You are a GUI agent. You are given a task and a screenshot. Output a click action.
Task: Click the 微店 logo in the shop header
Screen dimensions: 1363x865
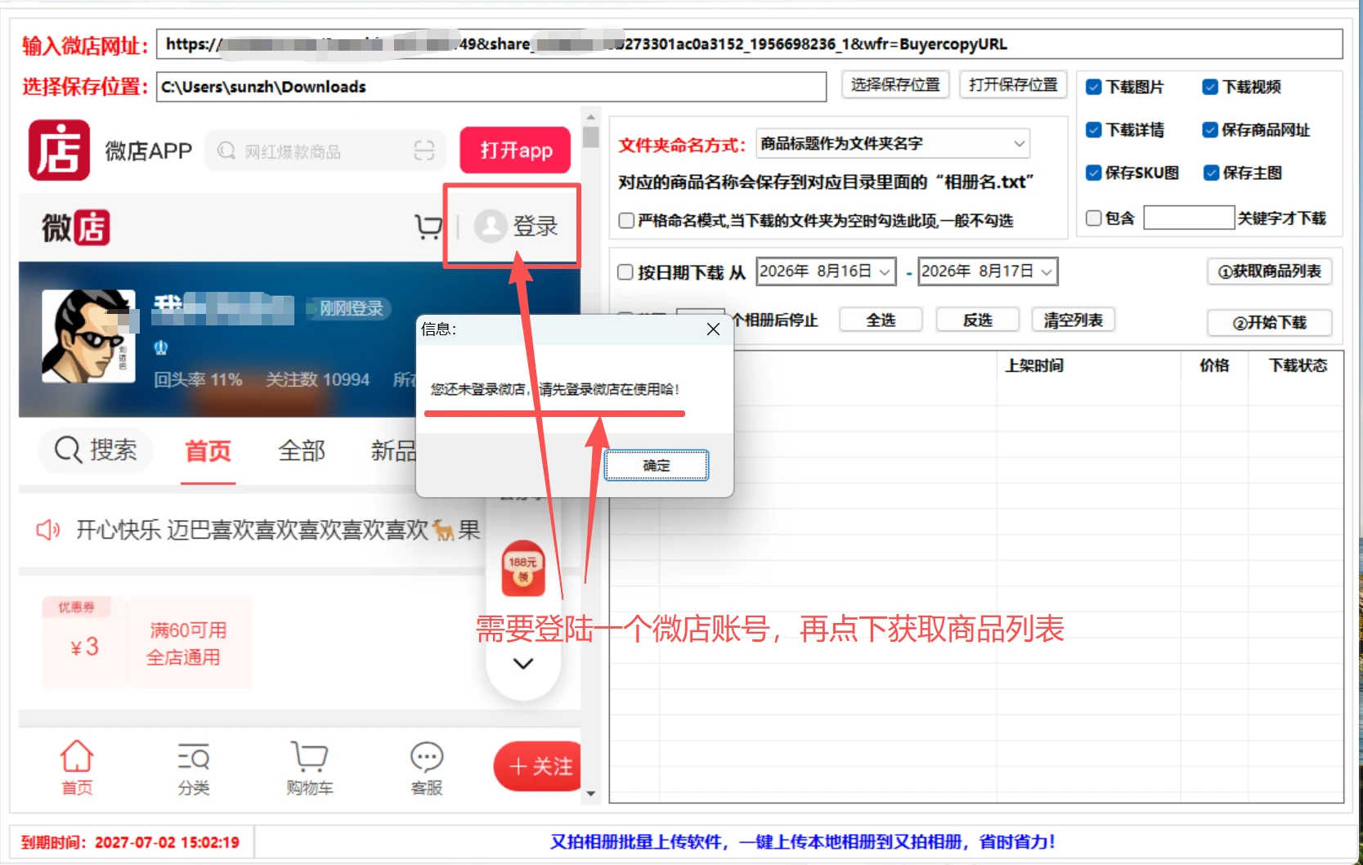coord(76,227)
